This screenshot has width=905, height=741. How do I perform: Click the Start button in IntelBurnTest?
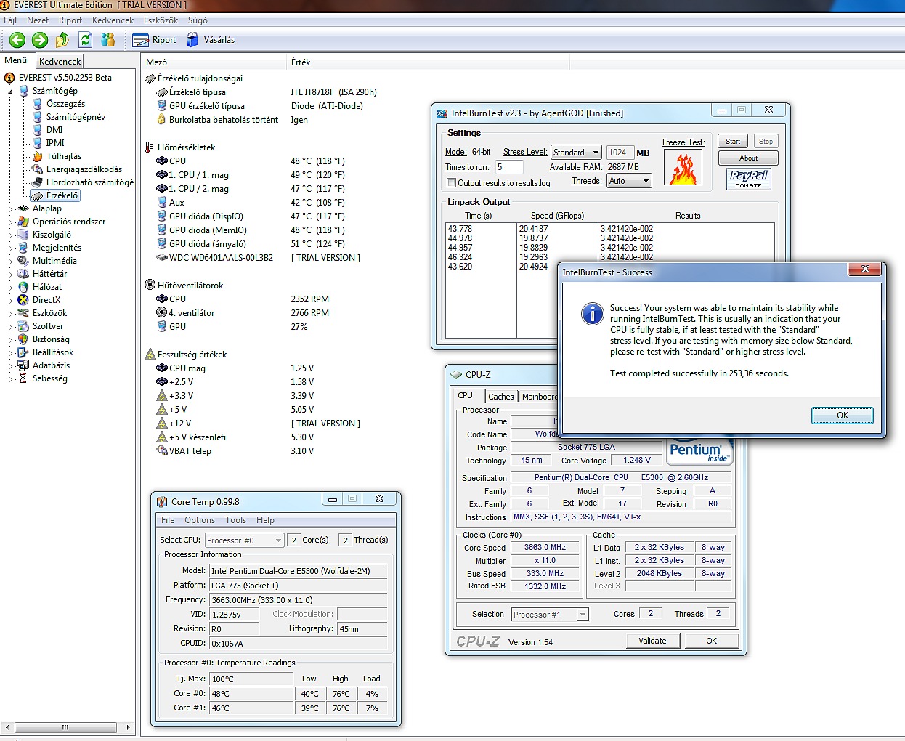click(733, 142)
